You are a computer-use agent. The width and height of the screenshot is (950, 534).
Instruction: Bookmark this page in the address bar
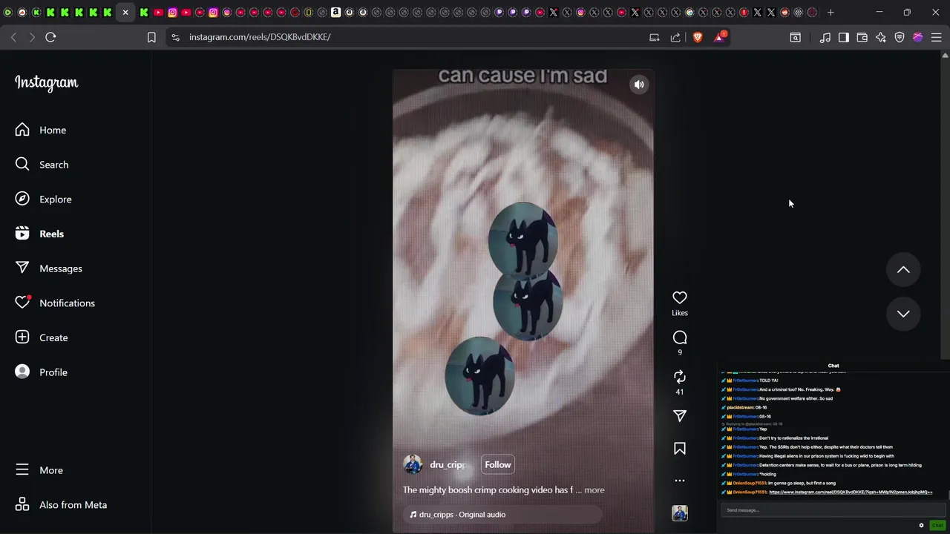[x=151, y=37]
